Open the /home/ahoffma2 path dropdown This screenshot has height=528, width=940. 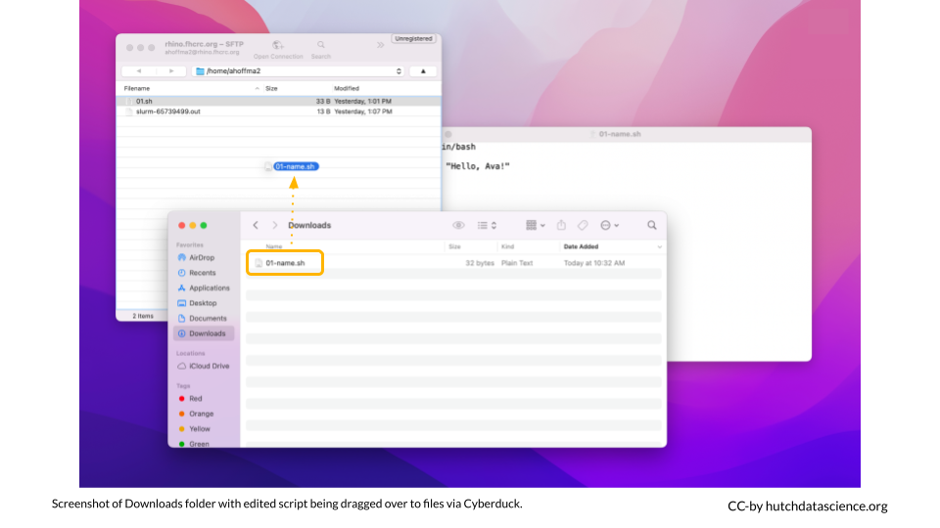click(298, 71)
